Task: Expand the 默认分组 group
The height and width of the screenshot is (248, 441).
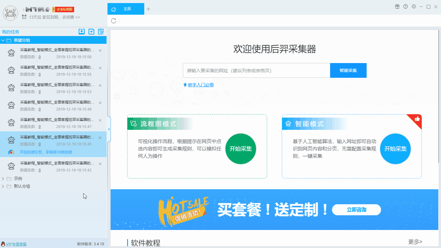Action: click(3, 186)
